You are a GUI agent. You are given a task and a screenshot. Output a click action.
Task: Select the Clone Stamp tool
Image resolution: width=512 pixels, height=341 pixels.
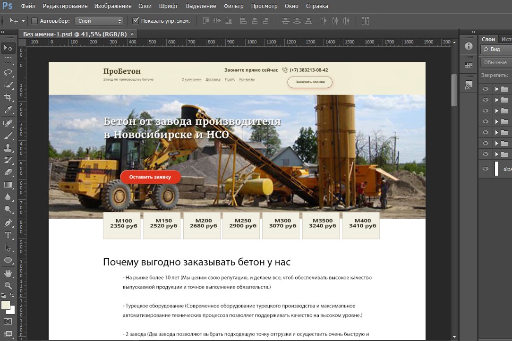[x=8, y=147]
